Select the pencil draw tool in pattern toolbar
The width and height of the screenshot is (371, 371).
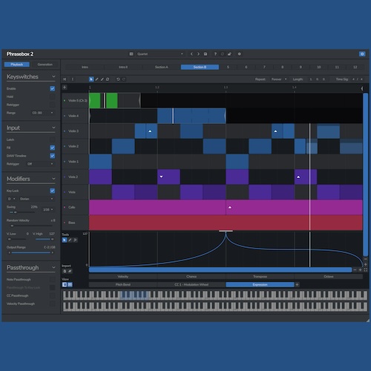coord(96,79)
